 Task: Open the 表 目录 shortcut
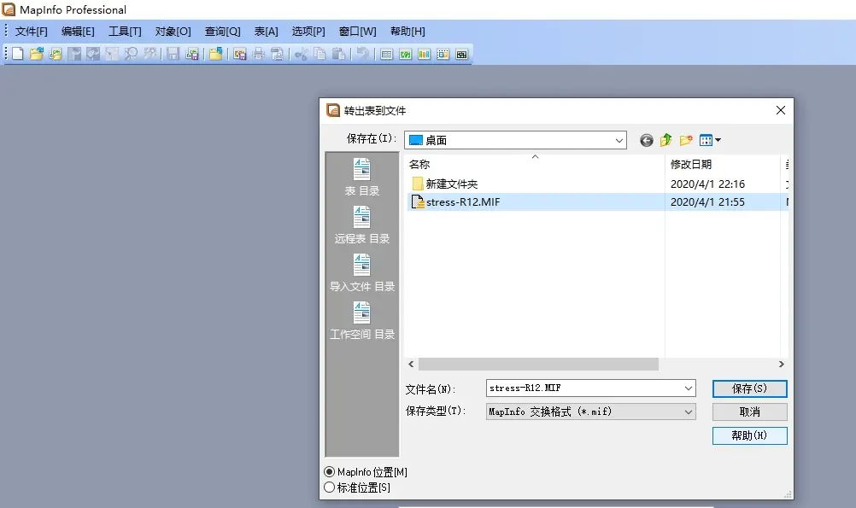click(362, 178)
